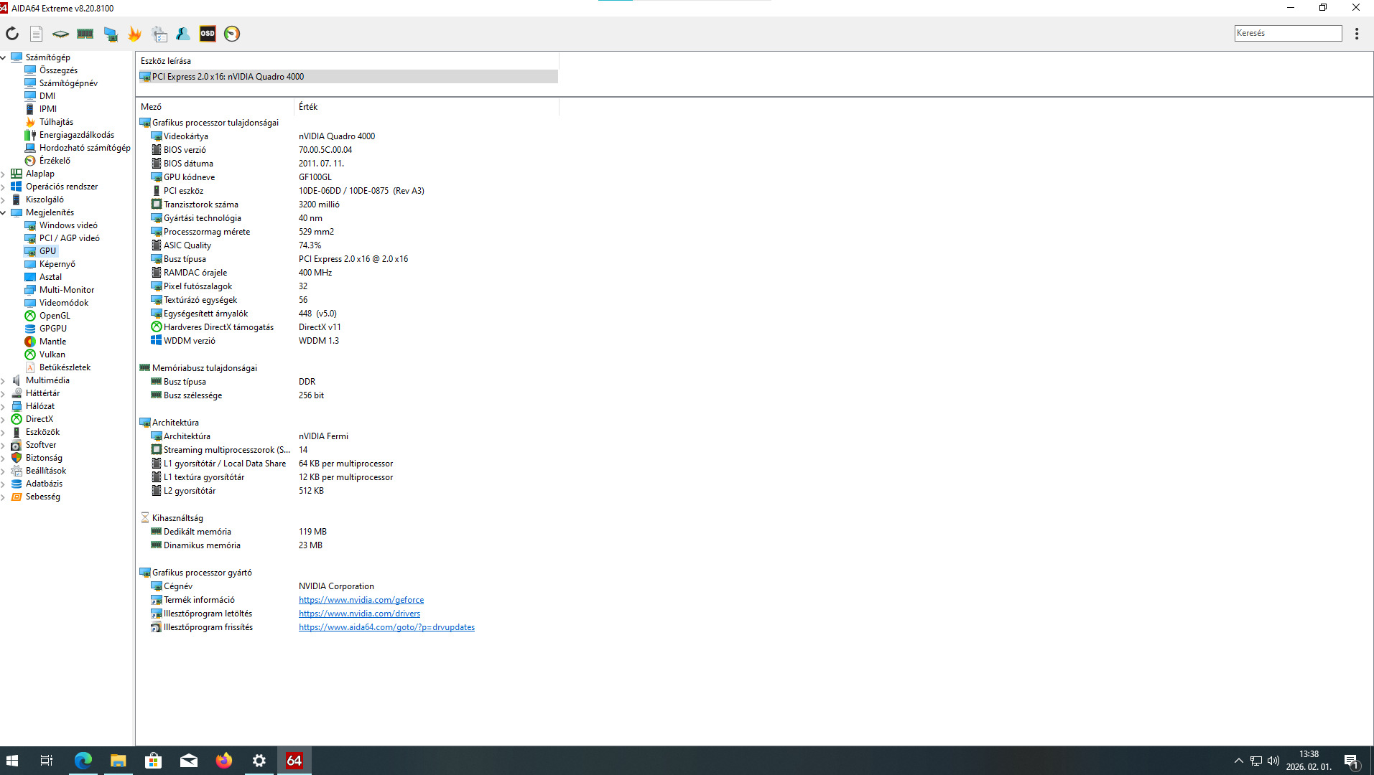The width and height of the screenshot is (1374, 775).
Task: Open the notification center icon
Action: pos(1352,761)
